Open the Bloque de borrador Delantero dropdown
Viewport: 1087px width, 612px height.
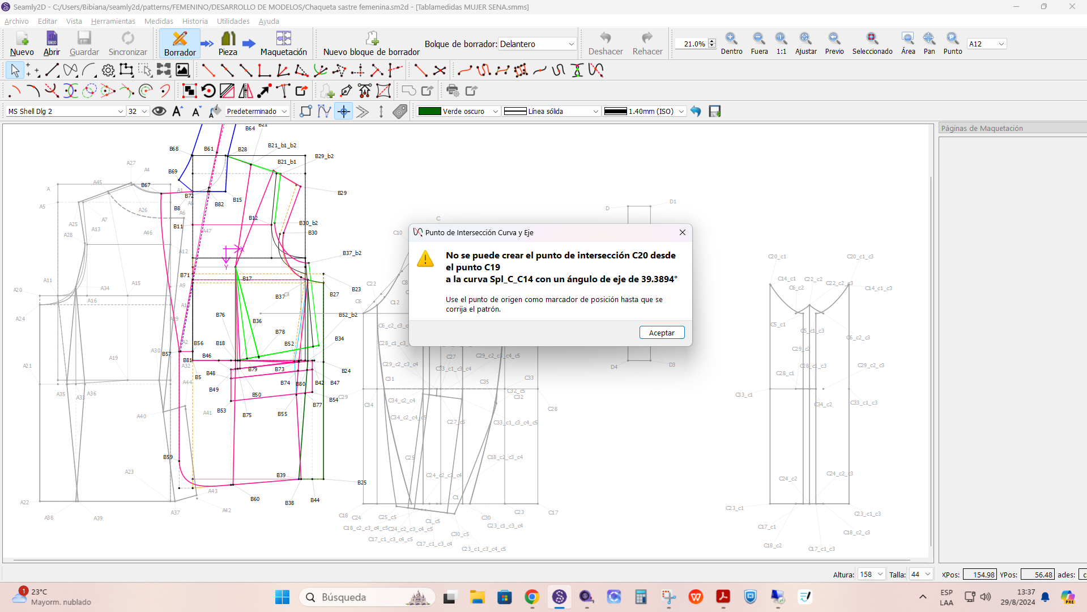[536, 44]
